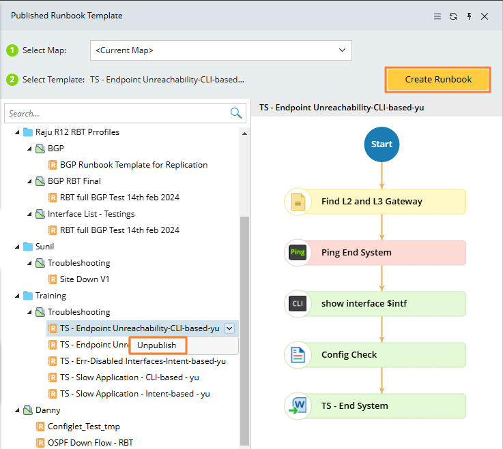Click into the Search input field
This screenshot has height=449, width=503.
[x=116, y=114]
